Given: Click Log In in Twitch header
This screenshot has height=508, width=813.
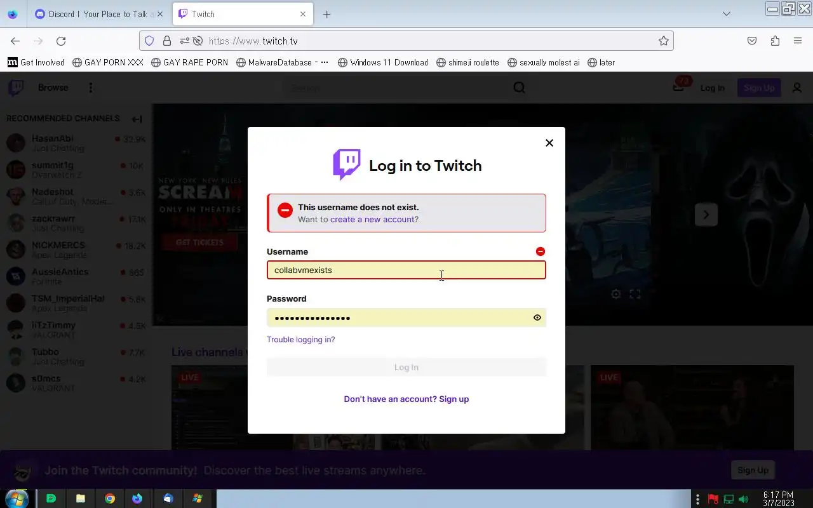Looking at the screenshot, I should coord(712,88).
